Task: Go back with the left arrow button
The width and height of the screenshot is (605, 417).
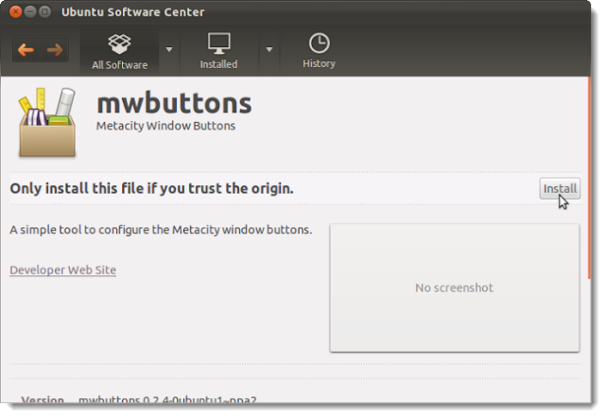Action: [x=26, y=50]
